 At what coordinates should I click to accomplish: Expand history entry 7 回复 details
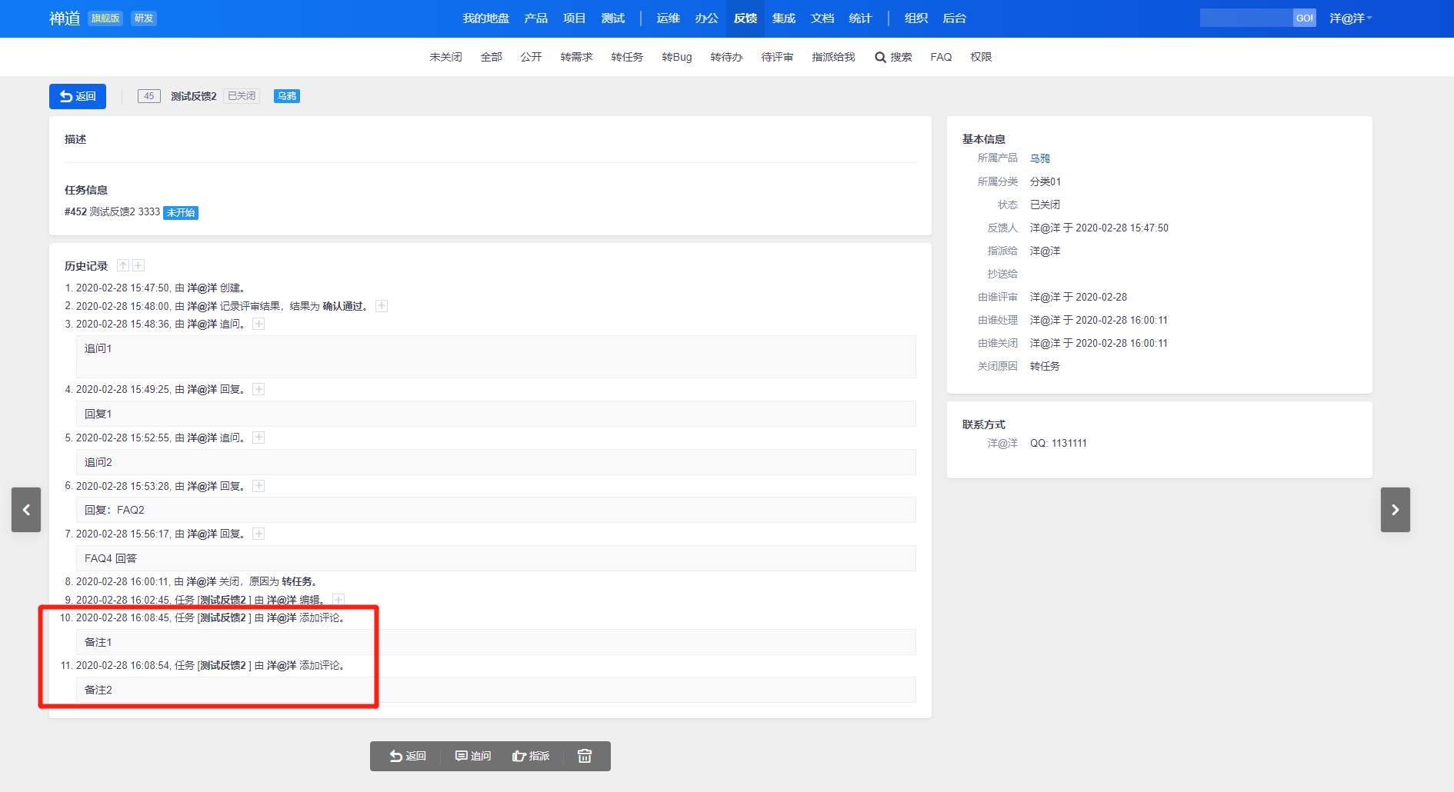[x=259, y=534]
